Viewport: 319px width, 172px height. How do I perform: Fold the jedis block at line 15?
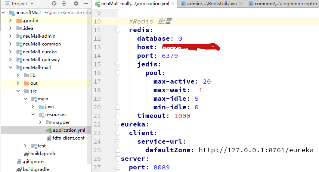click(x=118, y=64)
